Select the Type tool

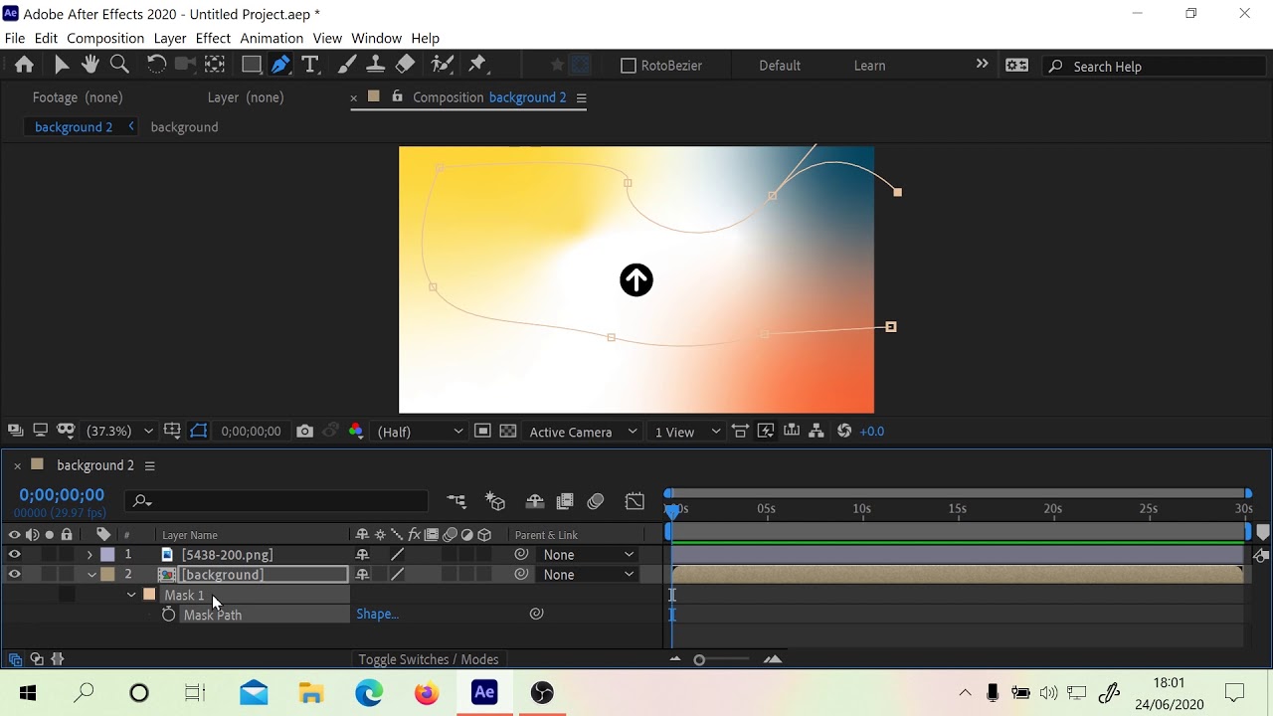click(310, 65)
